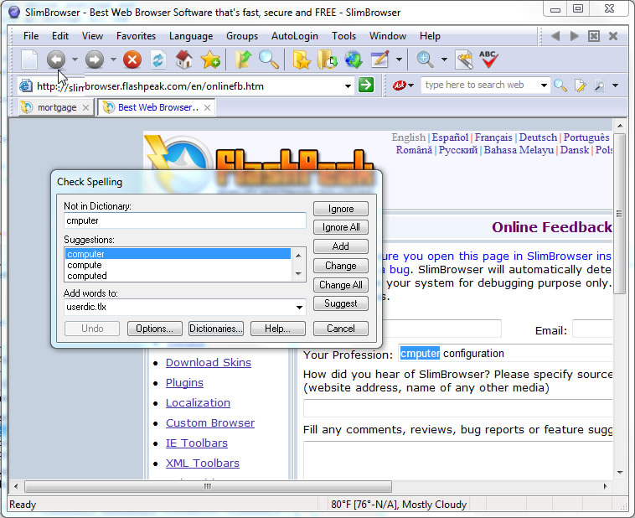Click the Not in Dictionary text field
635x518 pixels.
coord(184,220)
